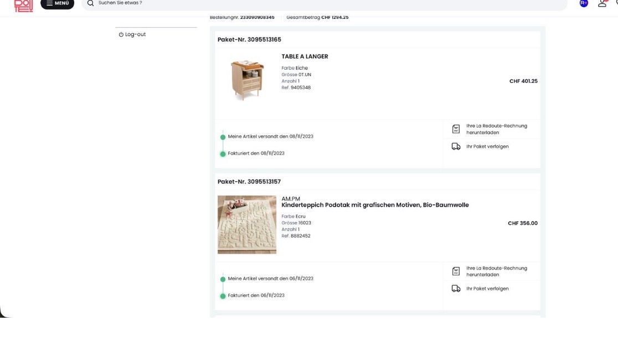Screen dimensions: 618x342
Task: Download La Redoute invoice for package 3095513157
Action: (497, 272)
